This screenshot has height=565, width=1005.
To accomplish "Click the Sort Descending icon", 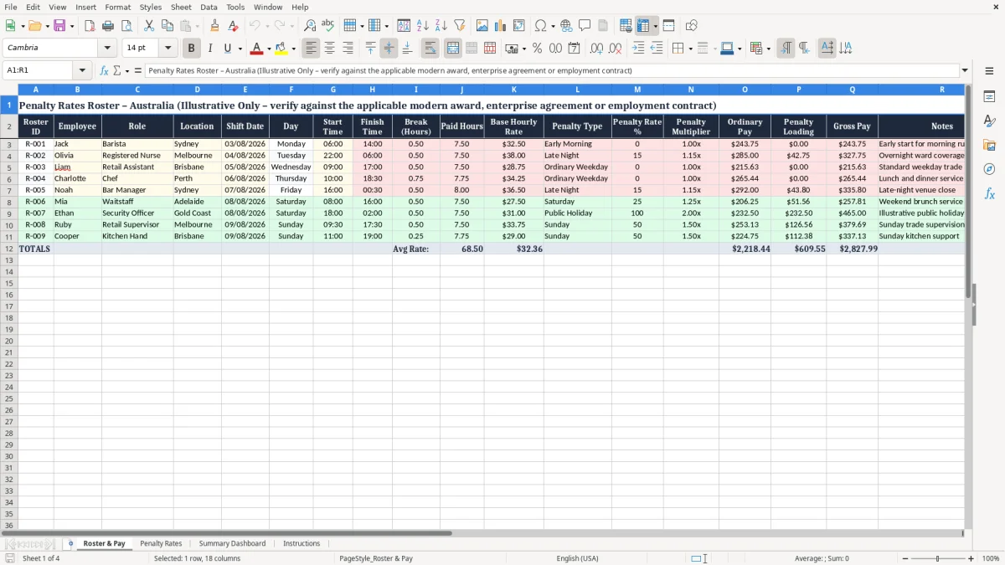I will click(x=441, y=26).
